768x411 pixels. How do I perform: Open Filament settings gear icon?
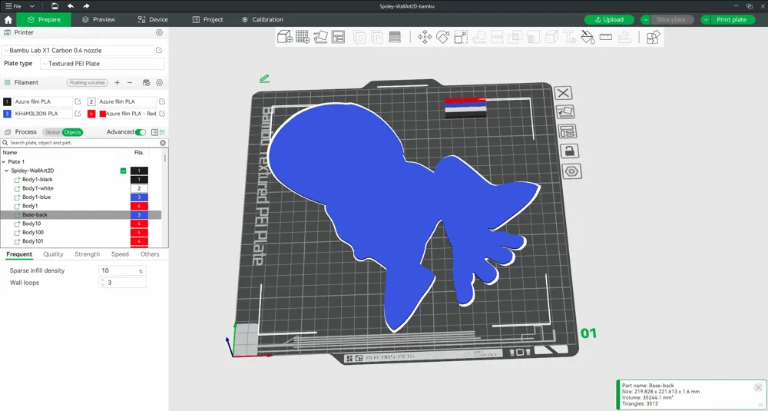[159, 83]
